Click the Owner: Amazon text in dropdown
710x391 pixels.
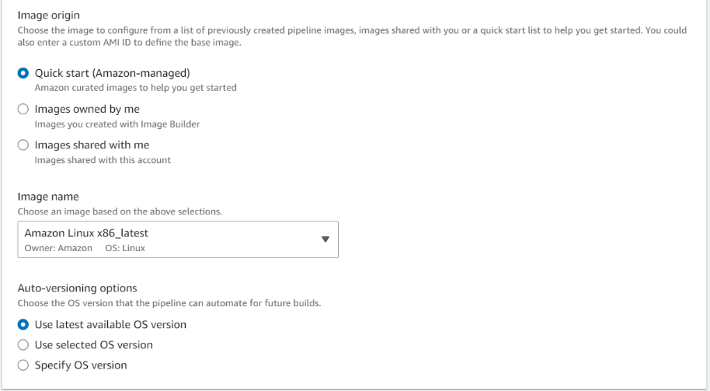[x=58, y=248]
